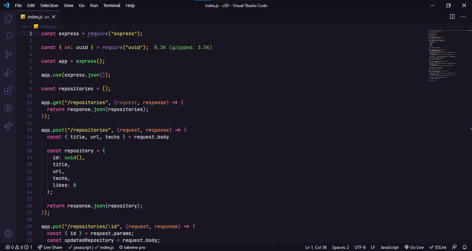Toggle Go Live server

(414, 247)
